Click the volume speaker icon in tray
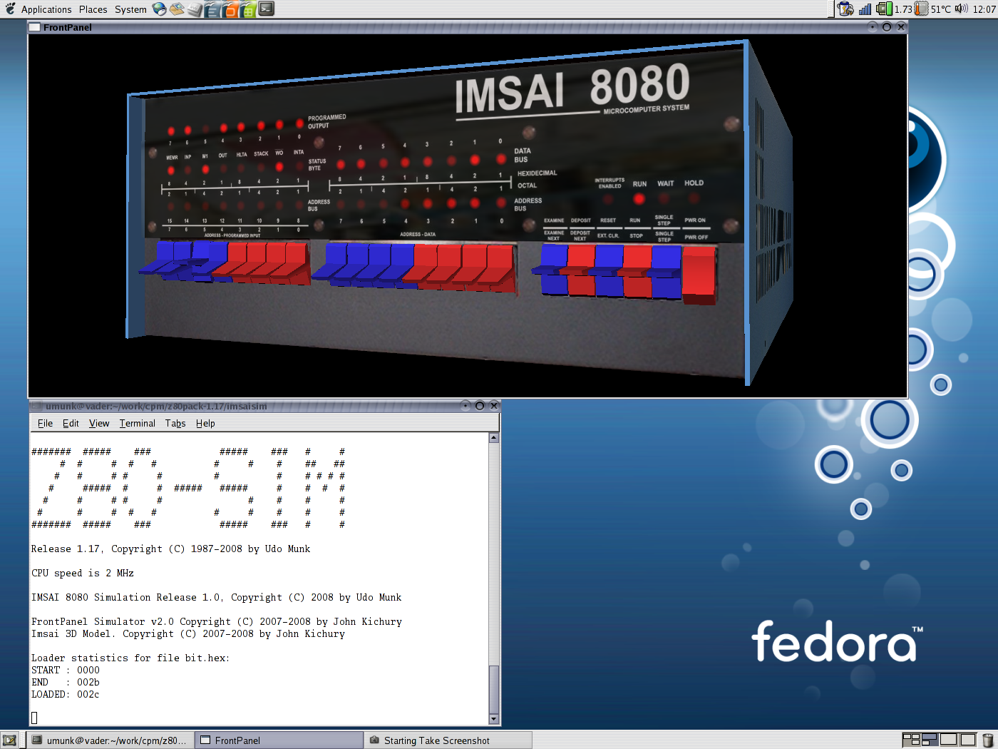998x749 pixels. [x=960, y=9]
